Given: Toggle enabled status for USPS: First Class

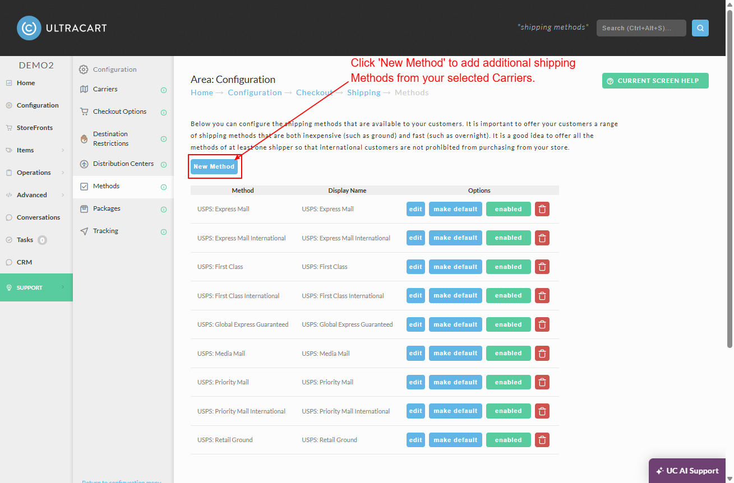Looking at the screenshot, I should (x=509, y=267).
